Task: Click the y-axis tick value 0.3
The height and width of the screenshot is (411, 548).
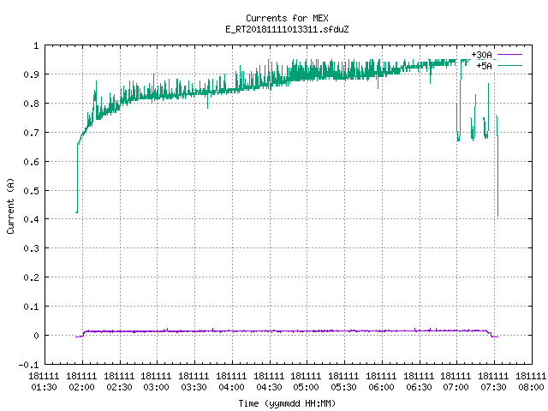Action: click(31, 248)
